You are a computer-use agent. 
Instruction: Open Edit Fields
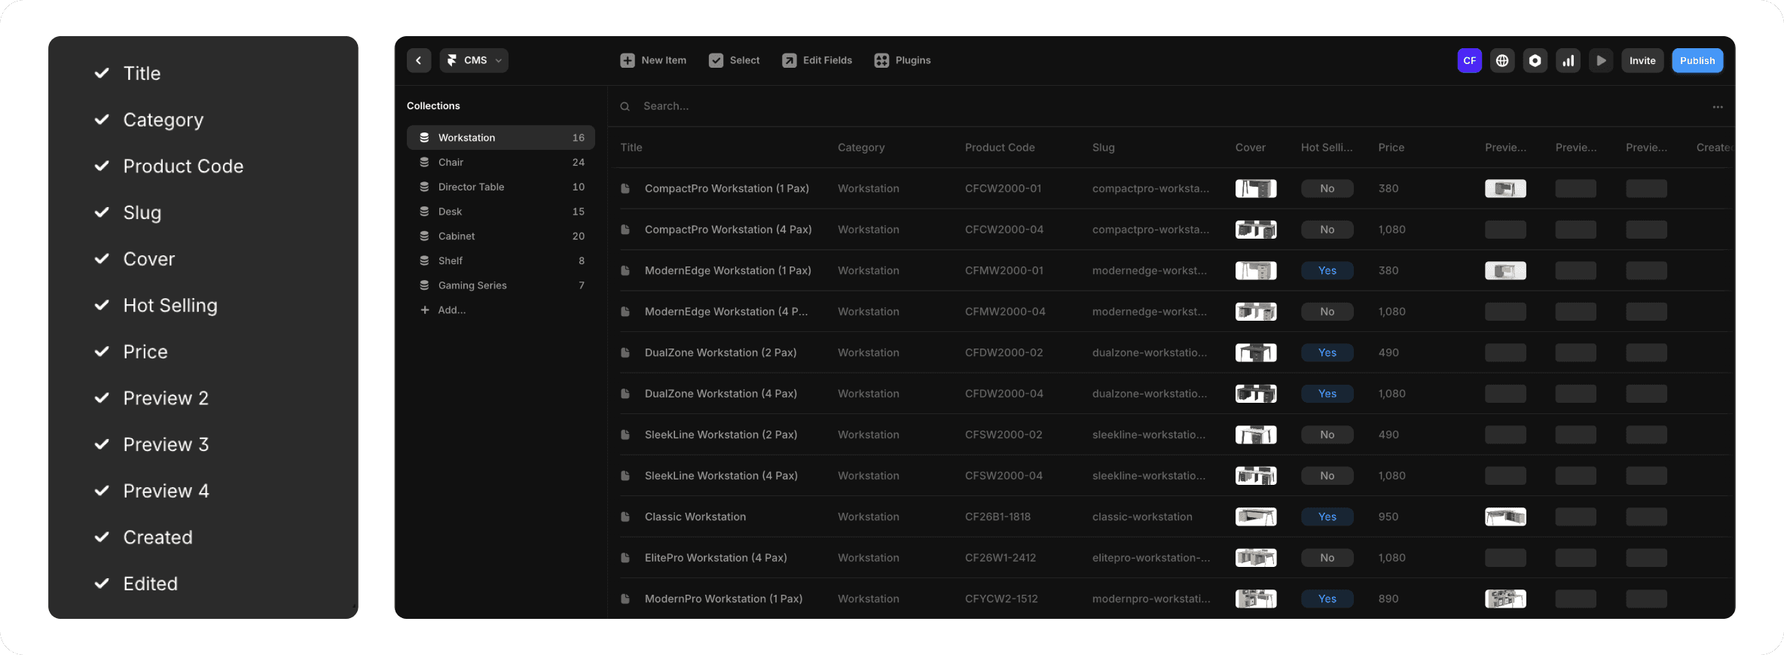(817, 60)
